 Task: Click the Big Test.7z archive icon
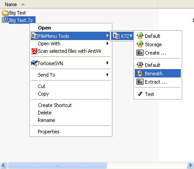(5, 20)
